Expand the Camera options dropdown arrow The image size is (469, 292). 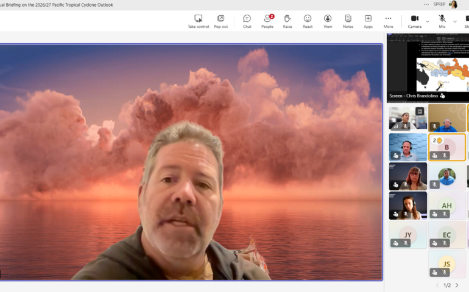(428, 21)
